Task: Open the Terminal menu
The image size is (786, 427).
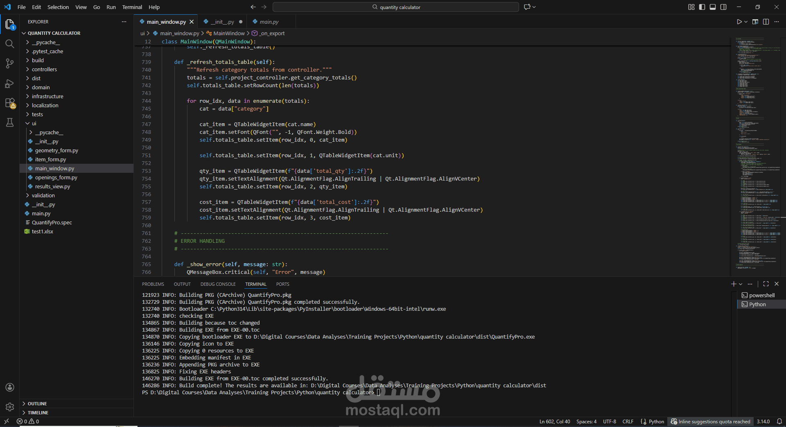Action: pyautogui.click(x=132, y=7)
